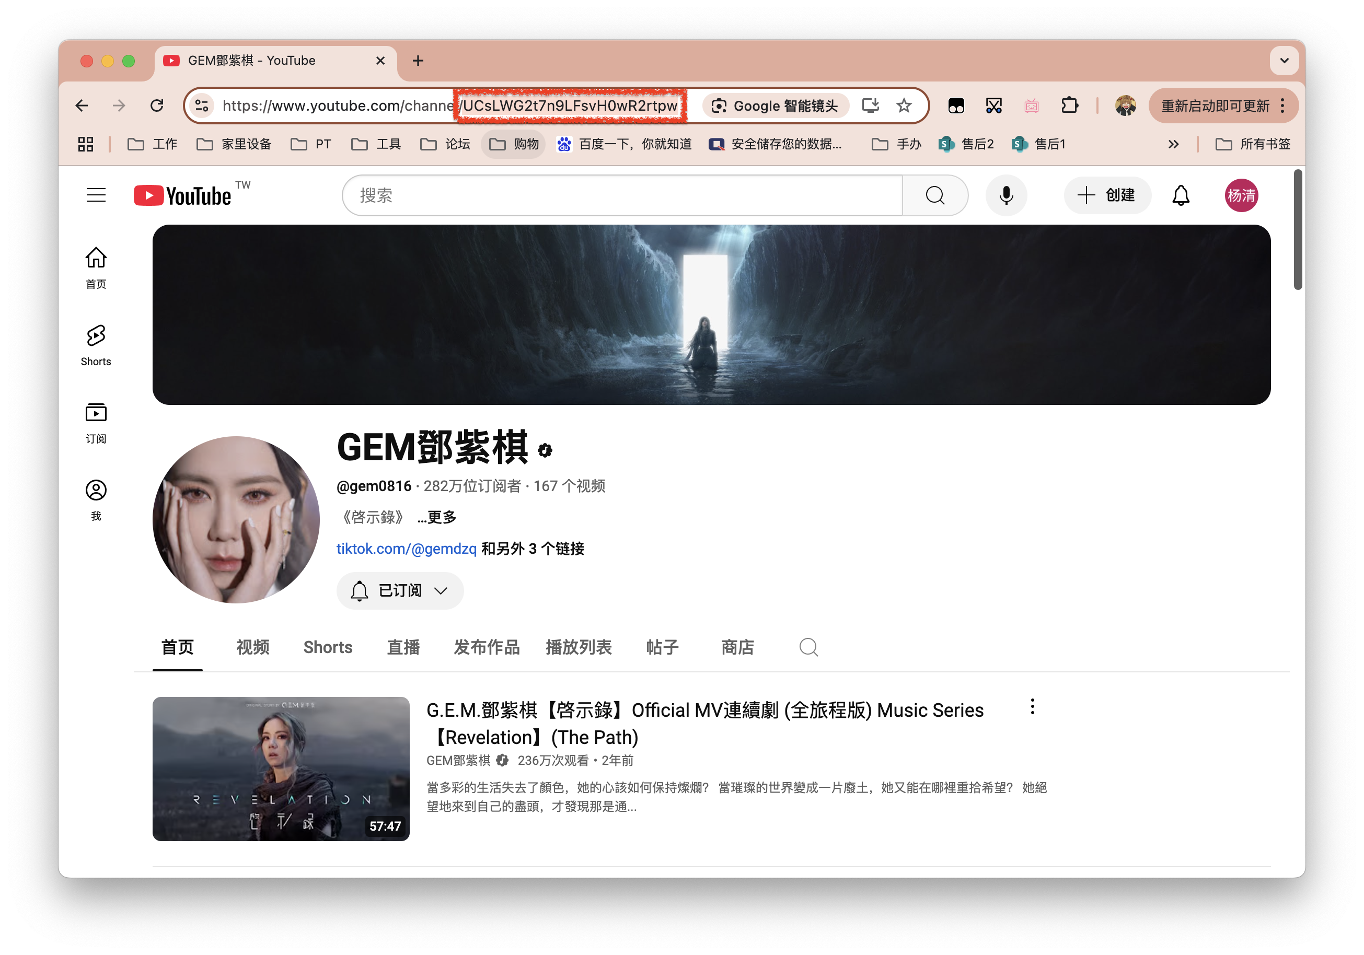The height and width of the screenshot is (955, 1364).
Task: Click into the 搜索 search field
Action: (622, 195)
